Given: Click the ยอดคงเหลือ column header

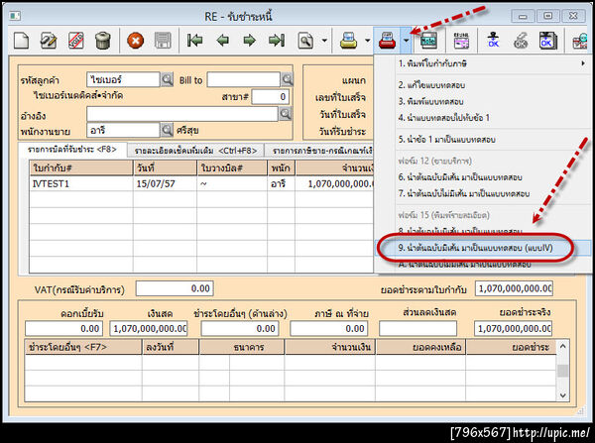Looking at the screenshot, I should click(420, 347).
